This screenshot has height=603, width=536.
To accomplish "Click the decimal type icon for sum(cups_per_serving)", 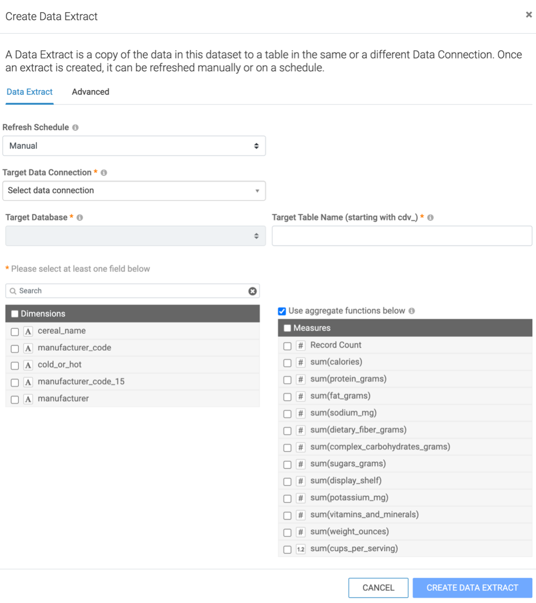I will (x=301, y=549).
